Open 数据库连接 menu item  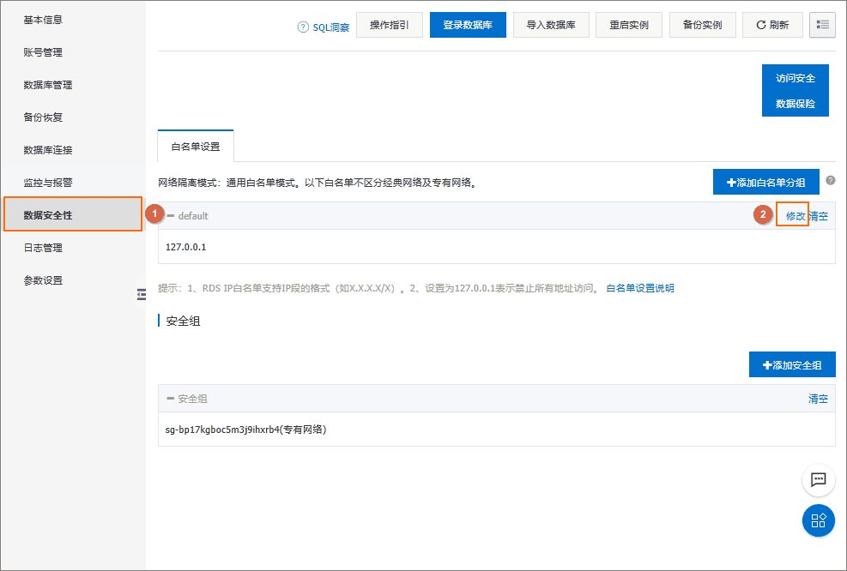(x=48, y=150)
